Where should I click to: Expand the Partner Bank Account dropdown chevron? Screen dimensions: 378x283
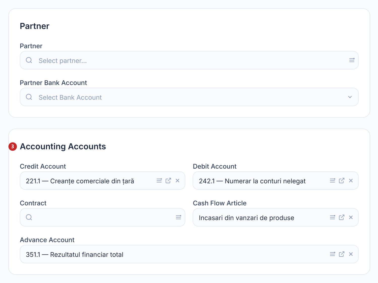(x=350, y=97)
